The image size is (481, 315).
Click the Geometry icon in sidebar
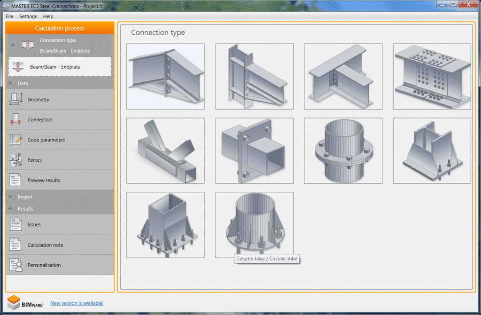click(x=16, y=99)
